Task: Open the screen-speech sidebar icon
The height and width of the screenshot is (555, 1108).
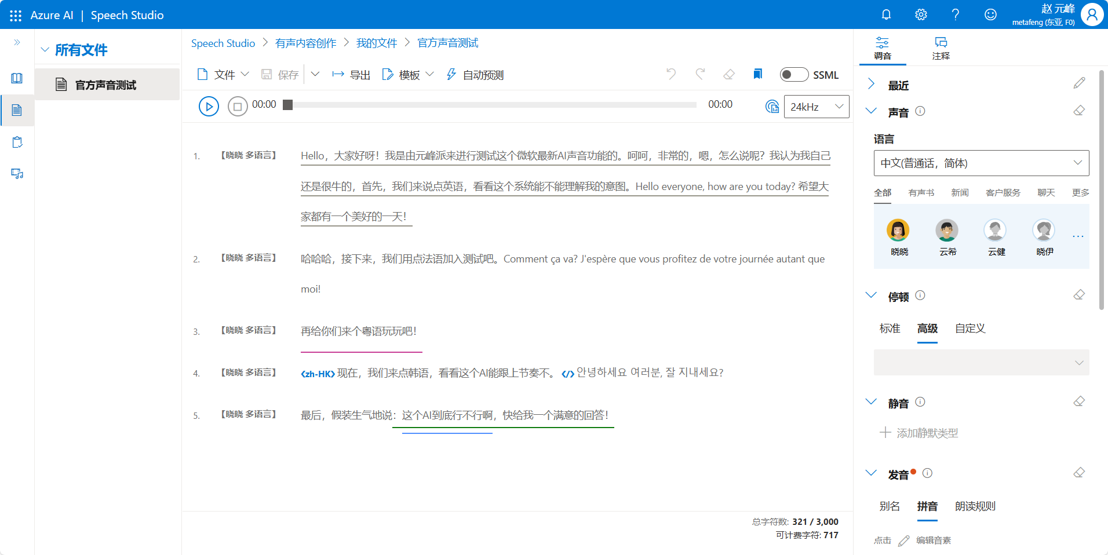Action: coord(17,174)
